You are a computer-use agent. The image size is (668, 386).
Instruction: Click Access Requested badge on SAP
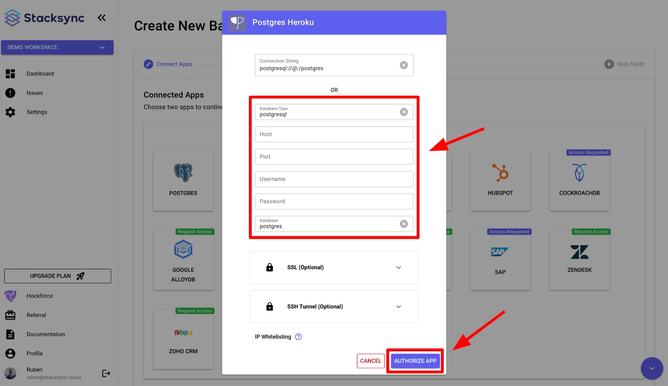pyautogui.click(x=509, y=232)
